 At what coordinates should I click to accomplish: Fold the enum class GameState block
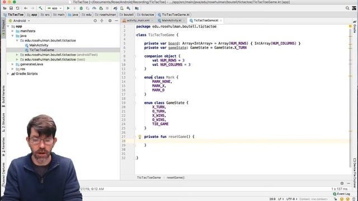click(x=135, y=103)
